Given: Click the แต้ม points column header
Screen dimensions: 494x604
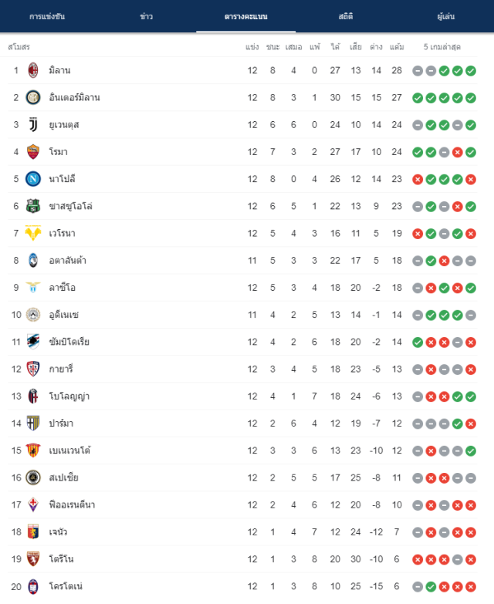Looking at the screenshot, I should tap(397, 47).
